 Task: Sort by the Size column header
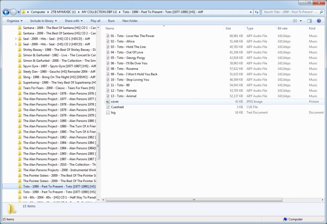click(x=228, y=29)
